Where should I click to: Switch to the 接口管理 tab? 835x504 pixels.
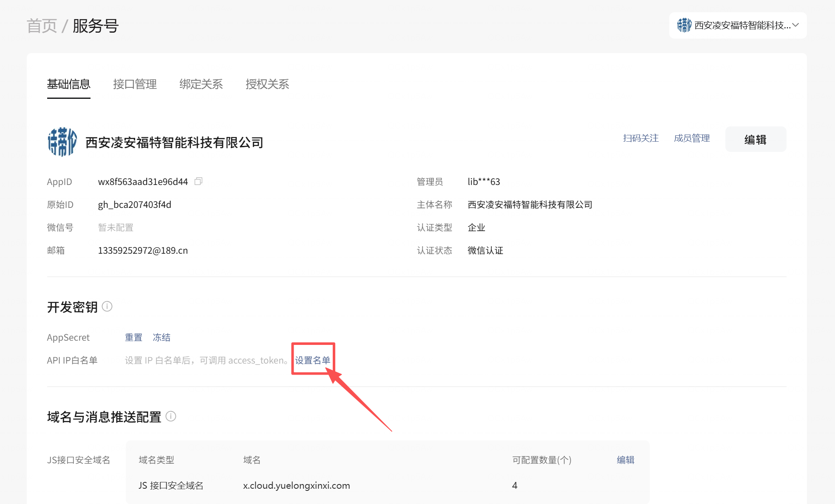[135, 84]
